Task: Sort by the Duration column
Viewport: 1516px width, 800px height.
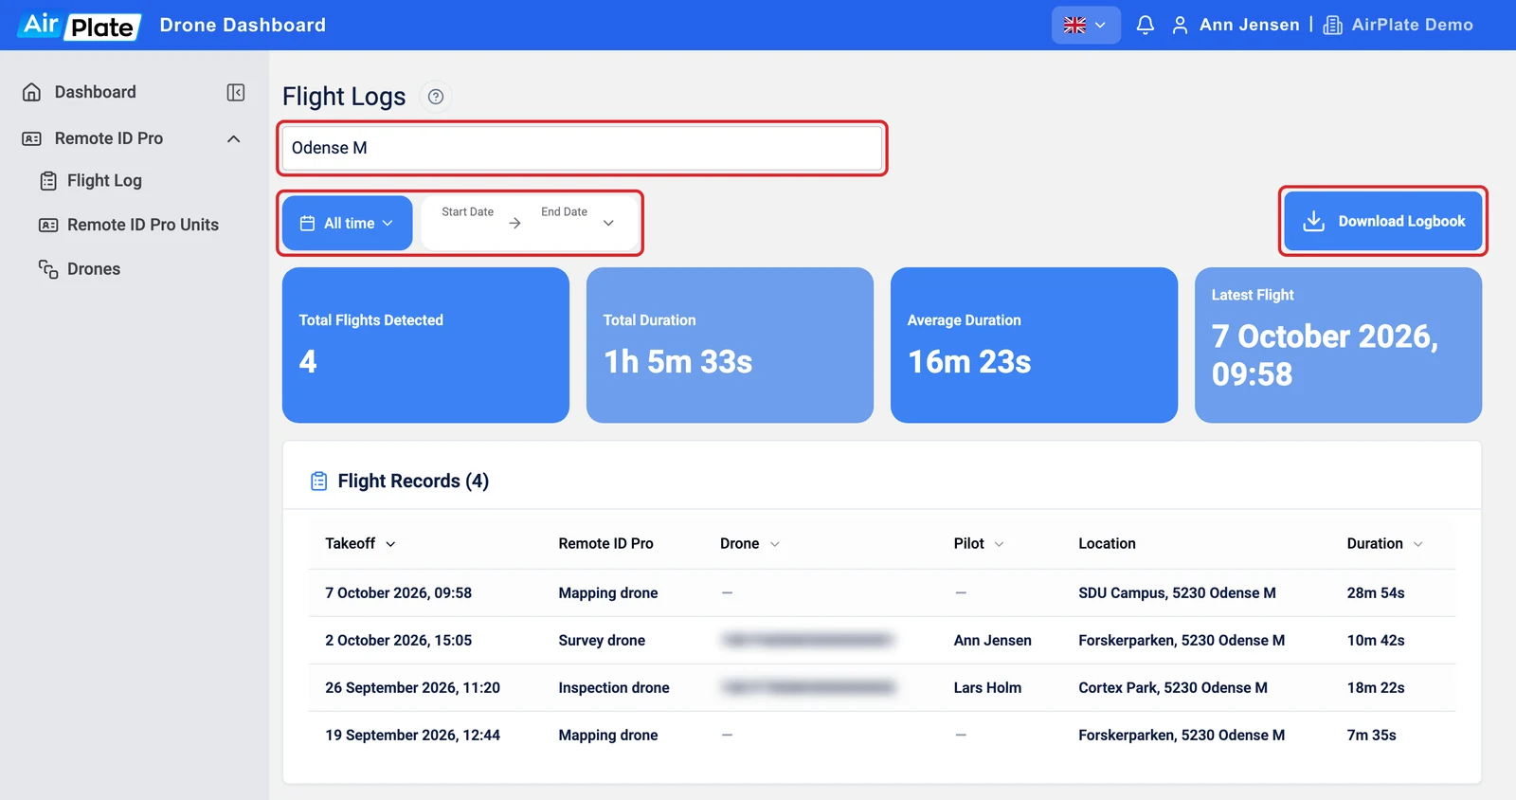Action: tap(1384, 544)
